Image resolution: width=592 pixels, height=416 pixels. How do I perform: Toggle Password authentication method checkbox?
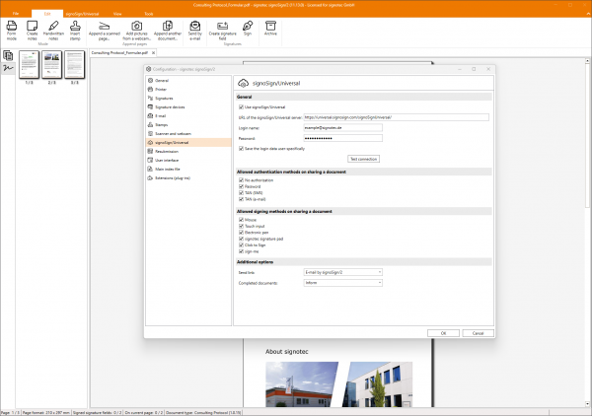point(241,186)
